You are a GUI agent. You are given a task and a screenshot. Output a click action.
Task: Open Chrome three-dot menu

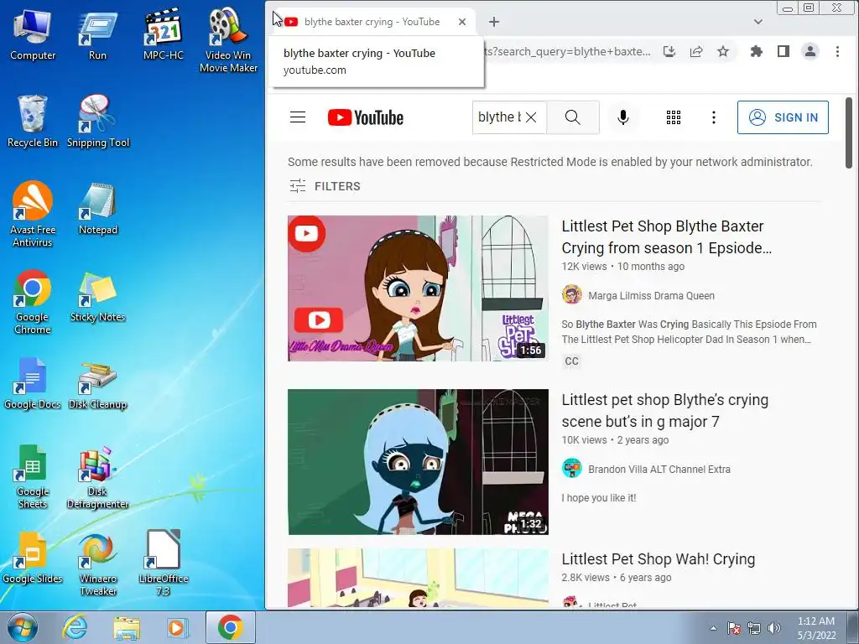[837, 51]
